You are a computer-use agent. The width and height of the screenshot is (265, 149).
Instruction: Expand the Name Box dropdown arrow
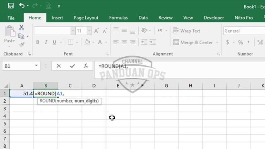[36, 66]
